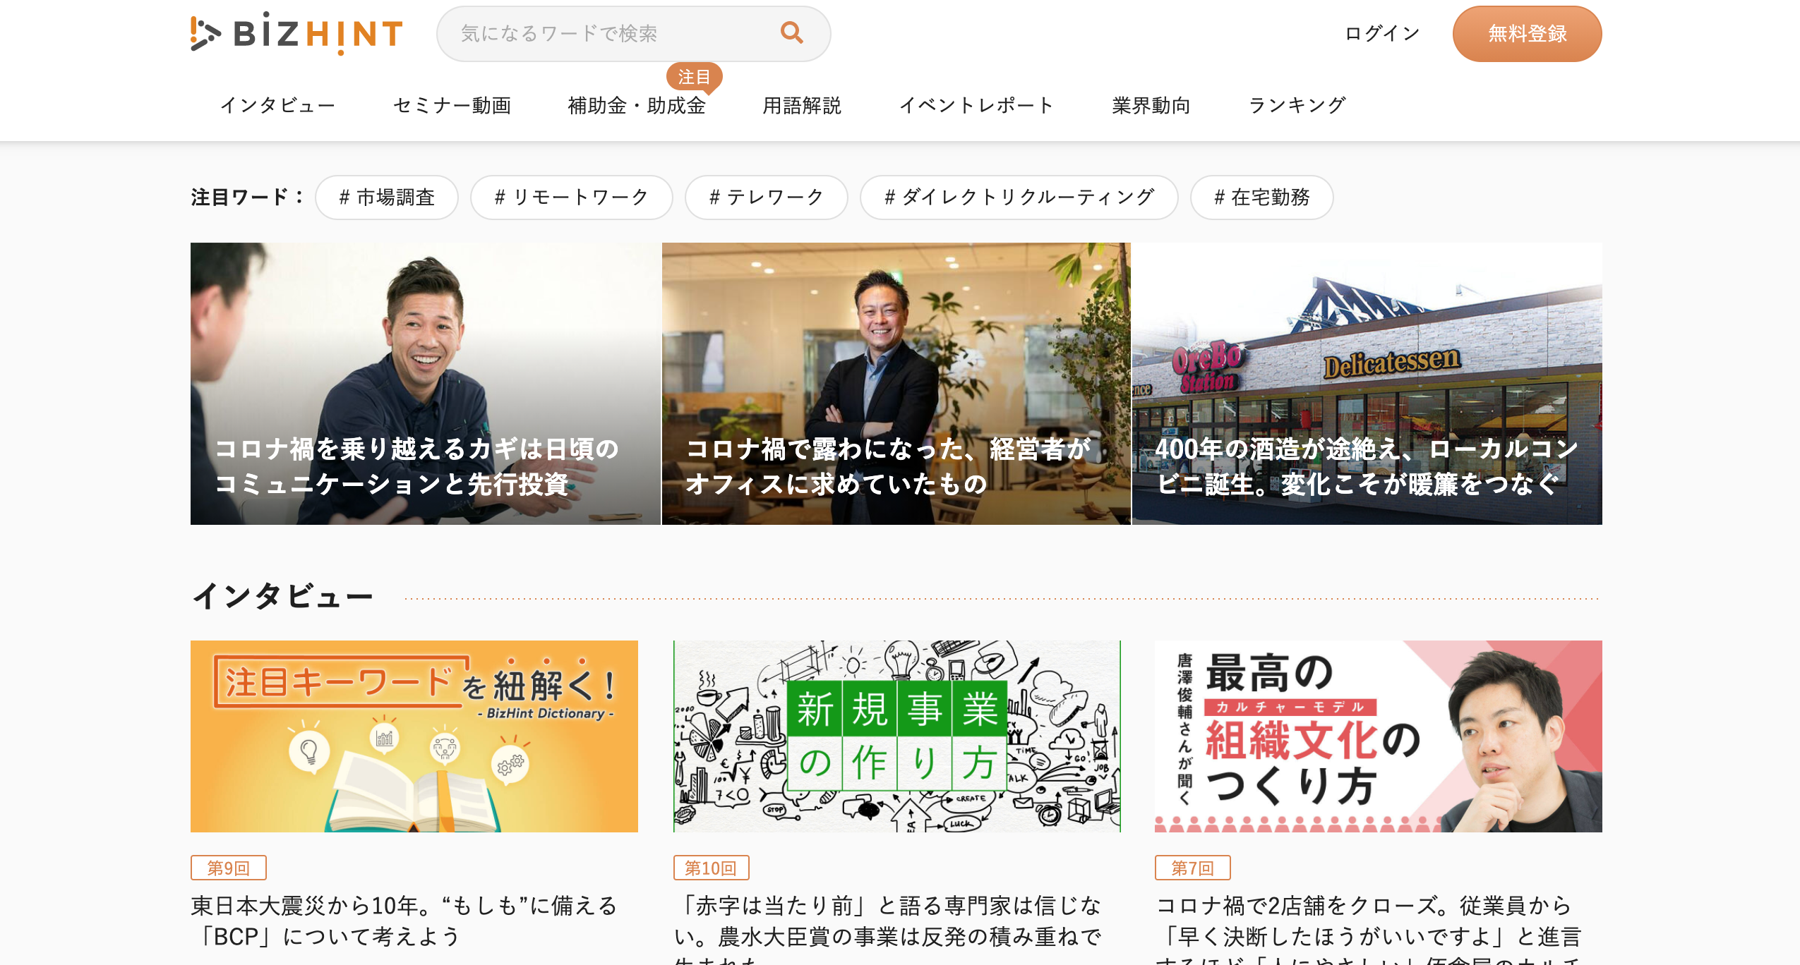Select the # 市場調査 keyword tag

[x=387, y=198]
